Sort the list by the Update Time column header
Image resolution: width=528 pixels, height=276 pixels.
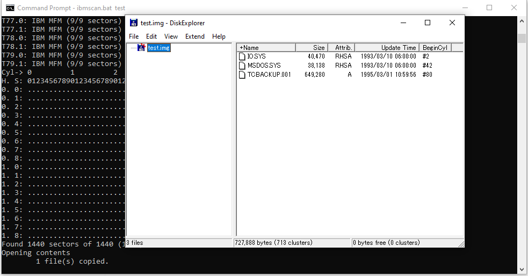click(x=387, y=48)
